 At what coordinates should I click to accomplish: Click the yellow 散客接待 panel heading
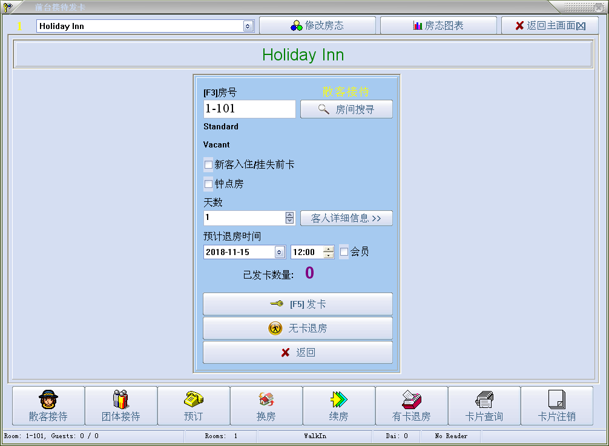pos(346,92)
